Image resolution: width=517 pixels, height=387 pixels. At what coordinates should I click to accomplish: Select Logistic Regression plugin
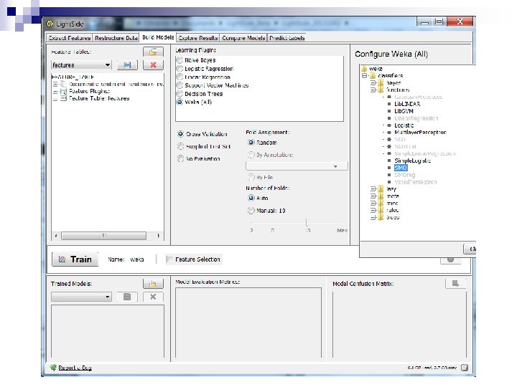point(180,69)
